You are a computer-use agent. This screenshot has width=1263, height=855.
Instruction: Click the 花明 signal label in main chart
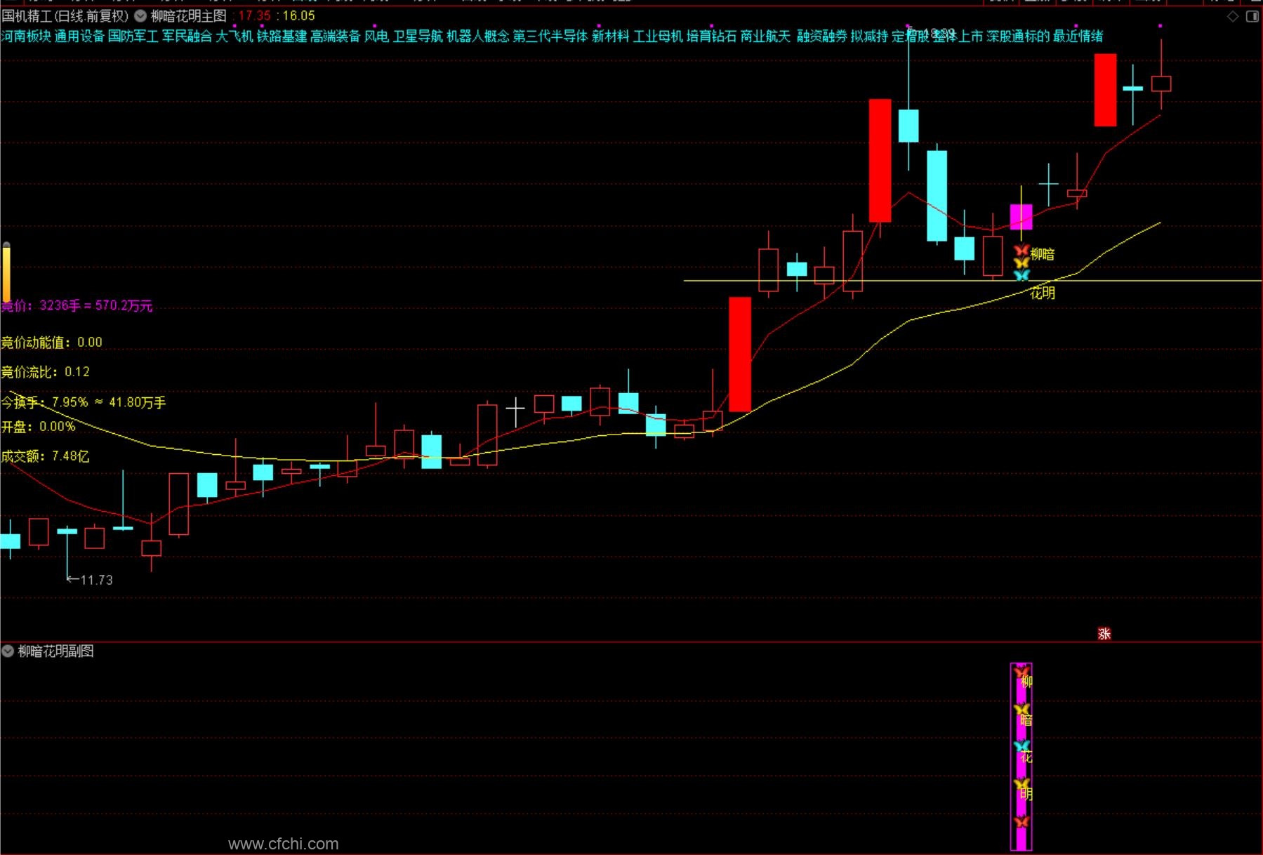point(1043,293)
